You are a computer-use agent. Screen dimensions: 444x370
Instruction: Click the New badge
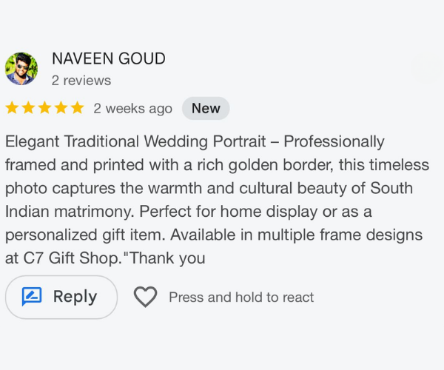[206, 108]
